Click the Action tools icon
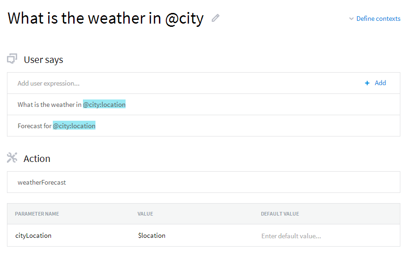This screenshot has height=254, width=411. click(12, 158)
